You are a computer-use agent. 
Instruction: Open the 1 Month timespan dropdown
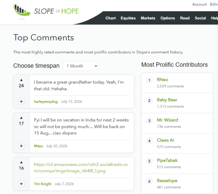point(80,66)
